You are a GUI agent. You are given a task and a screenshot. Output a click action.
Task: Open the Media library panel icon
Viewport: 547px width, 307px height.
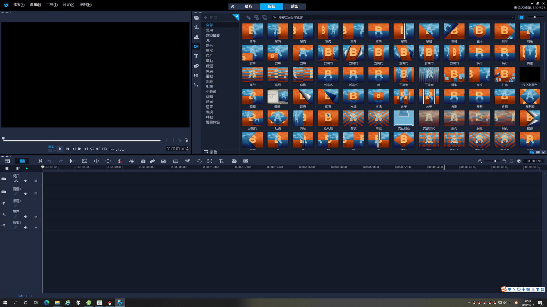(x=196, y=18)
